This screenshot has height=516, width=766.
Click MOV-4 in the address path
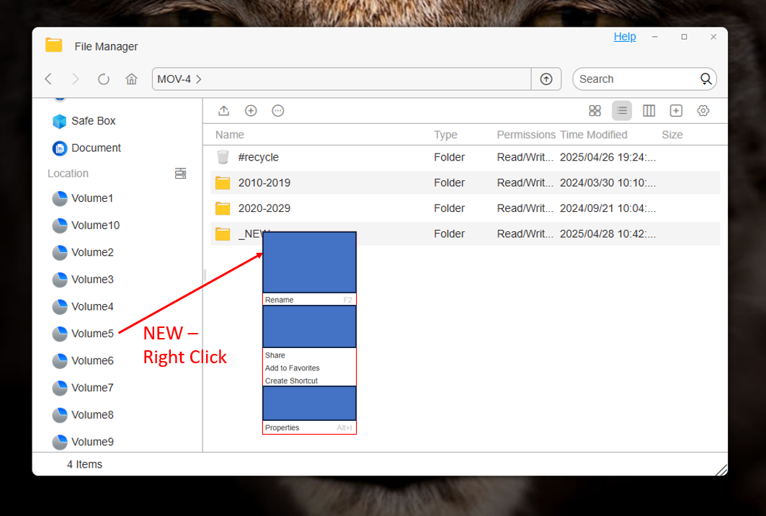coord(174,79)
